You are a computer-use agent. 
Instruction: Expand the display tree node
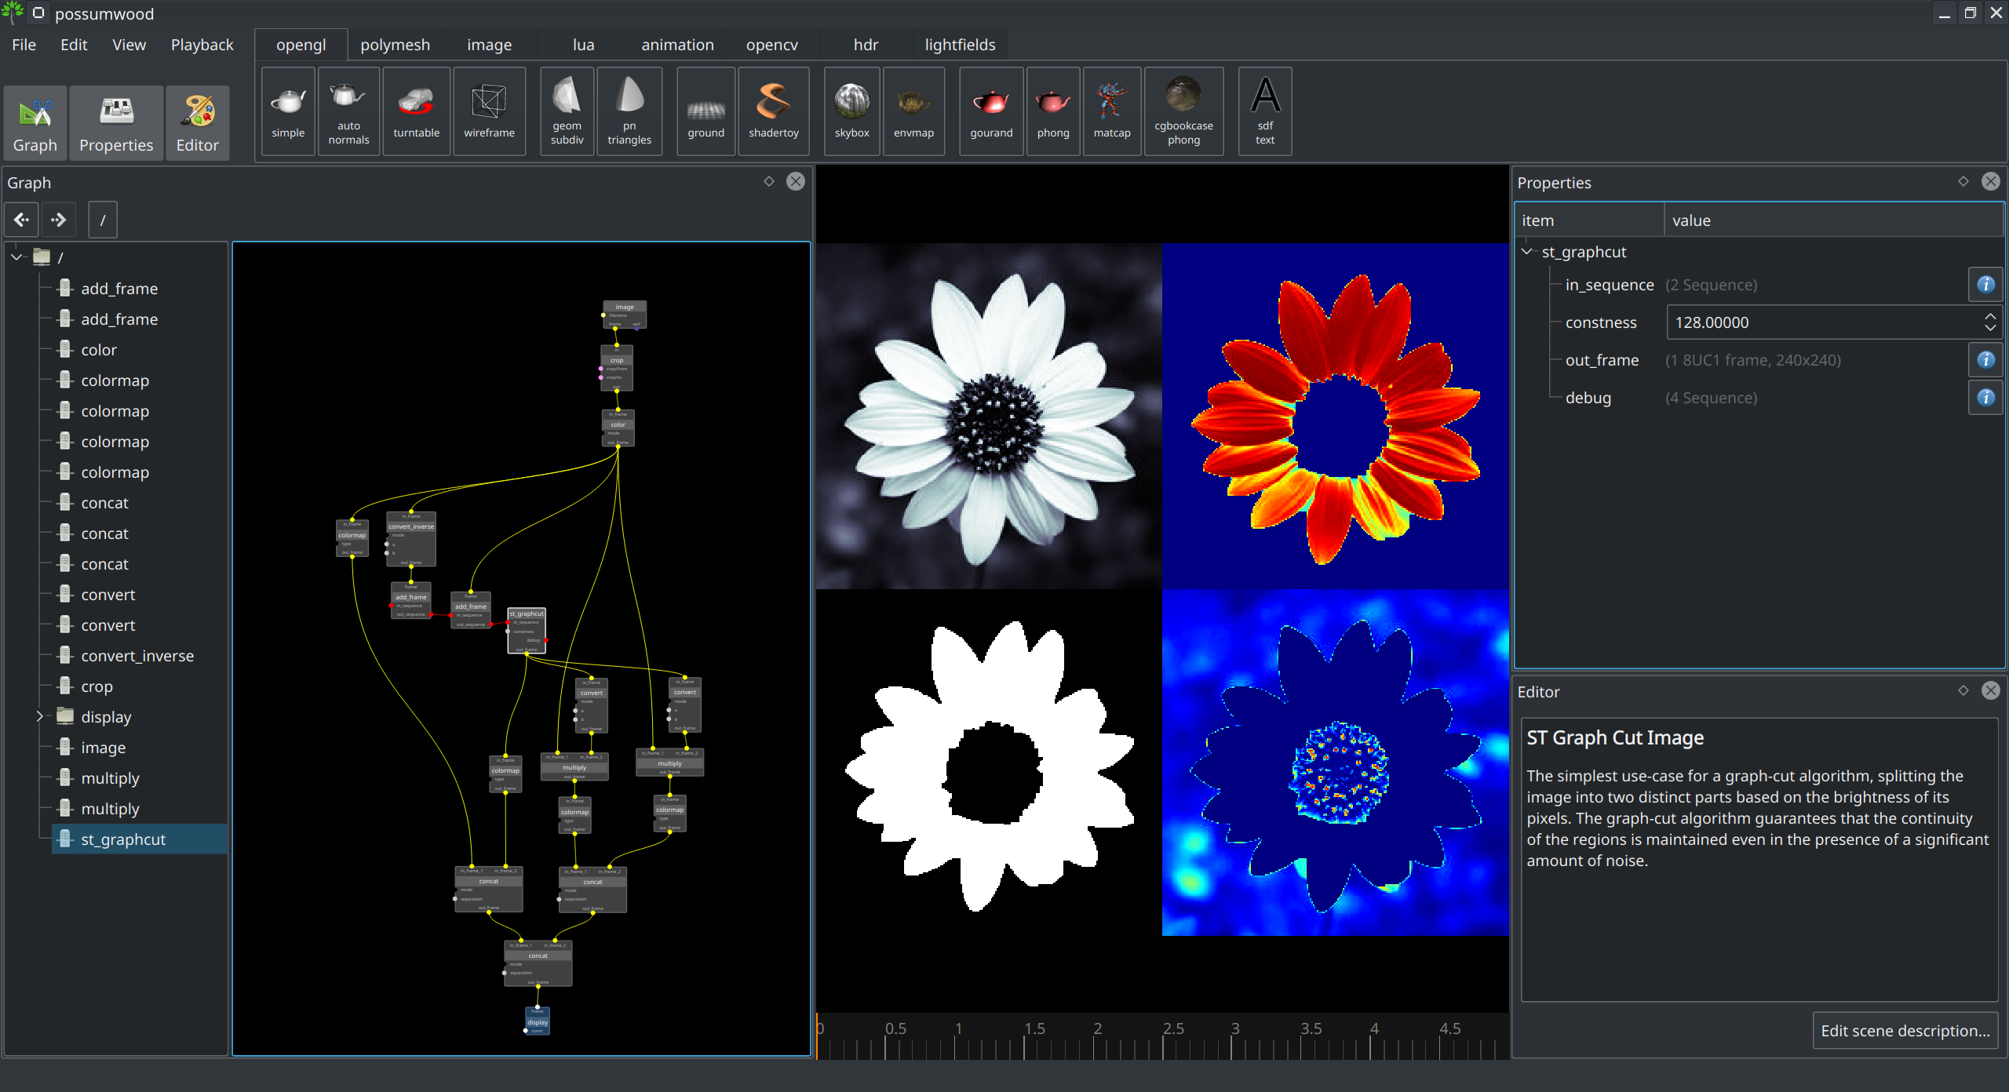tap(39, 716)
